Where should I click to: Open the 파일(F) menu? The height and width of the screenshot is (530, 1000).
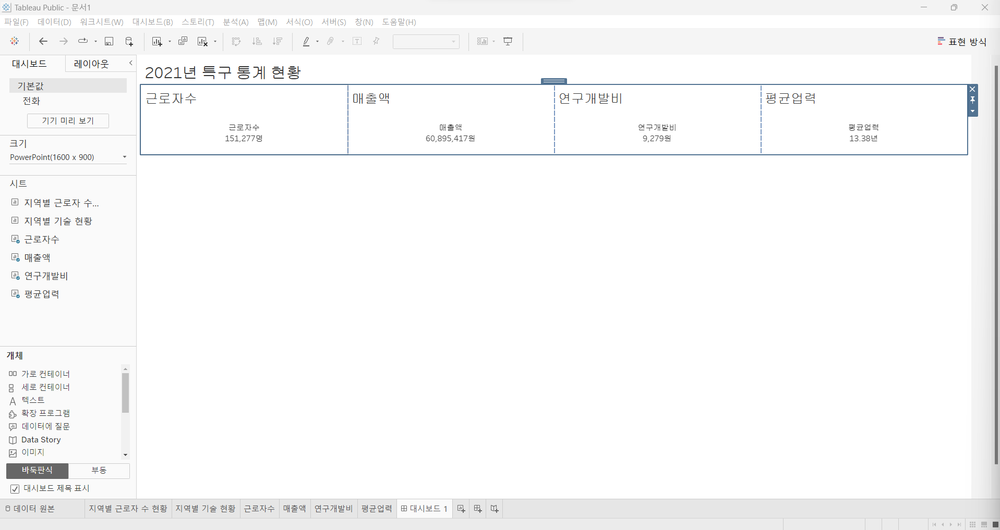(x=16, y=22)
